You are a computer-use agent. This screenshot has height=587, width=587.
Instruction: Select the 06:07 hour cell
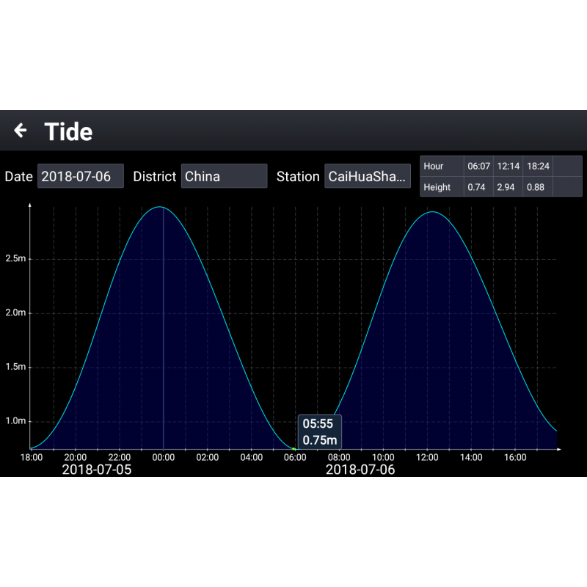click(478, 166)
